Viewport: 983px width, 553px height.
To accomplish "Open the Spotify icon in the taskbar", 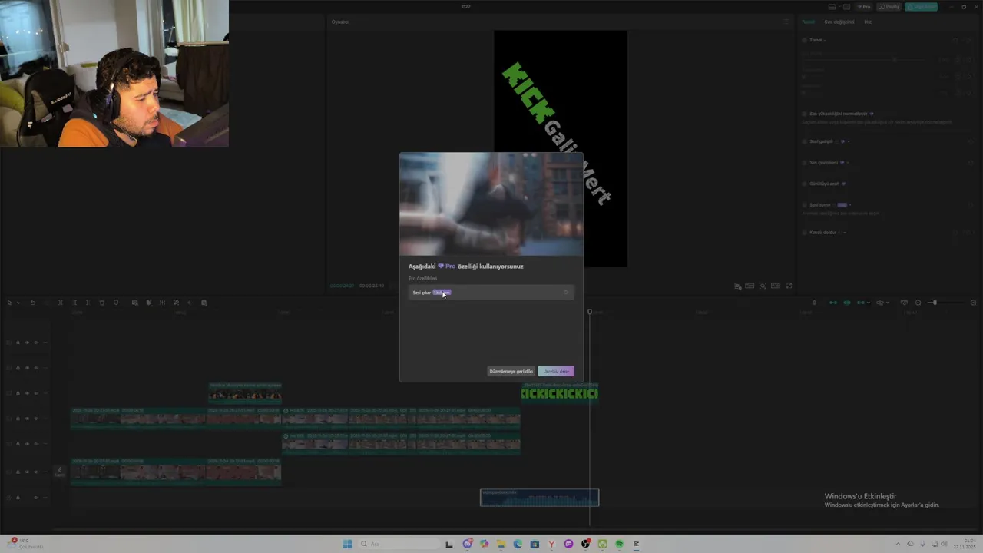I will tap(619, 544).
